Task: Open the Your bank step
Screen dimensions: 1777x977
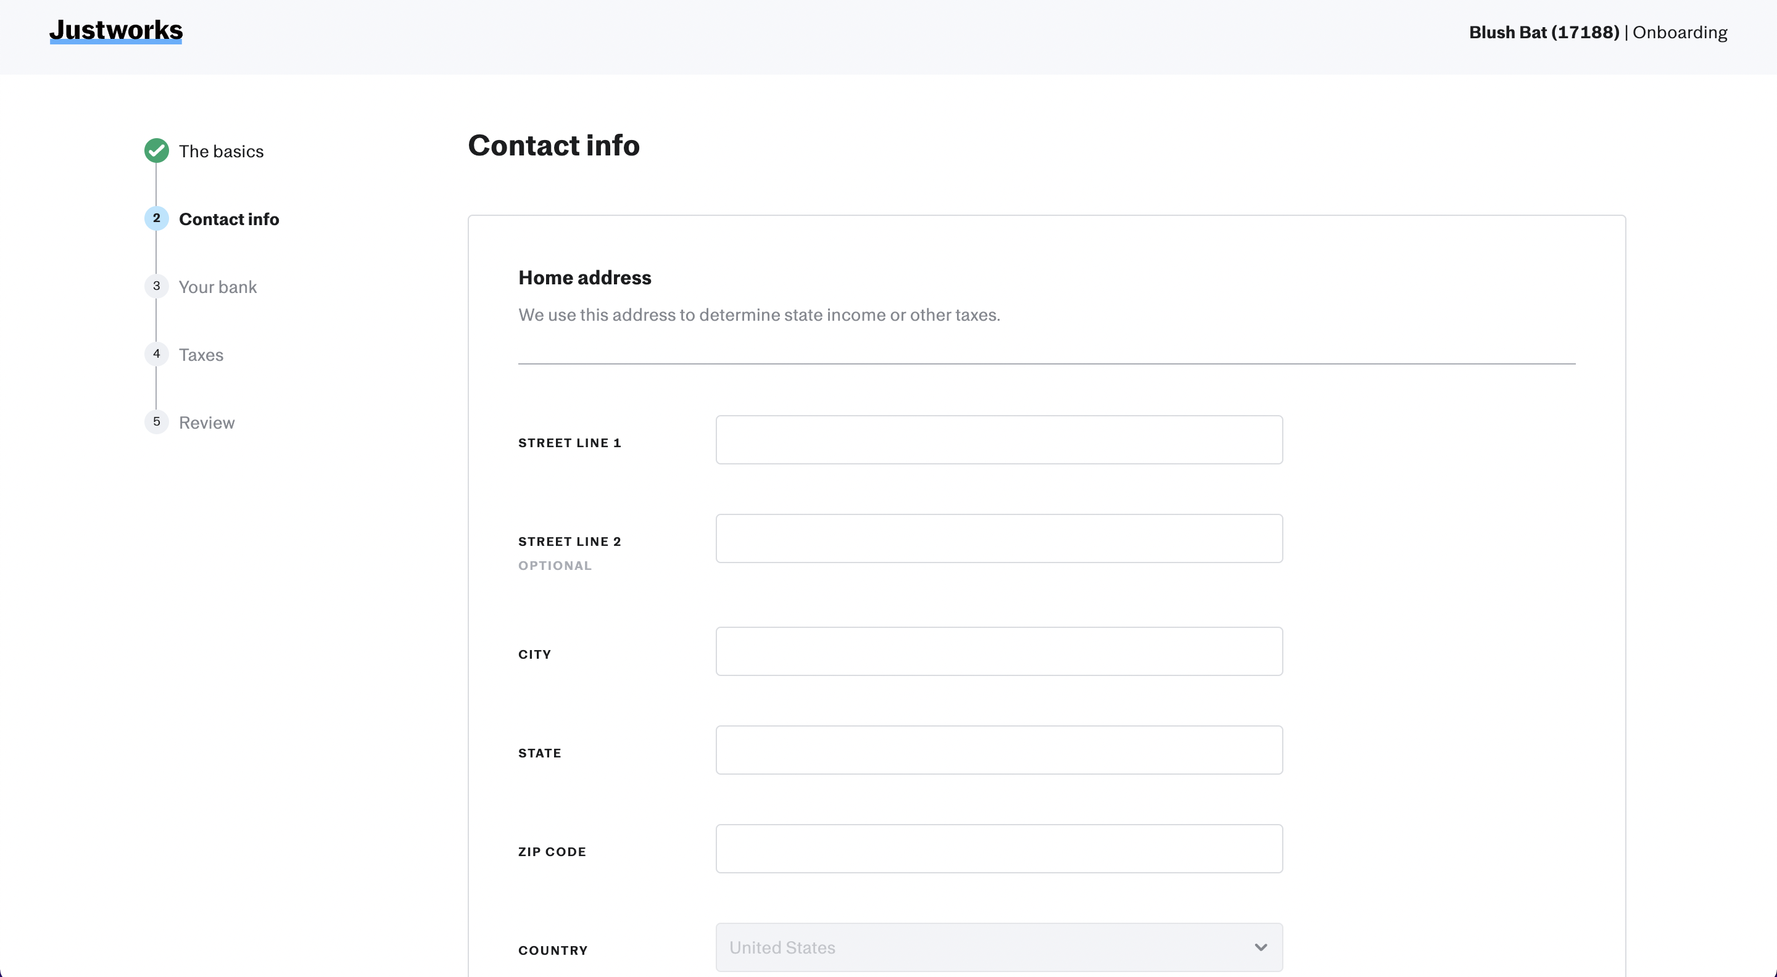Action: tap(217, 287)
